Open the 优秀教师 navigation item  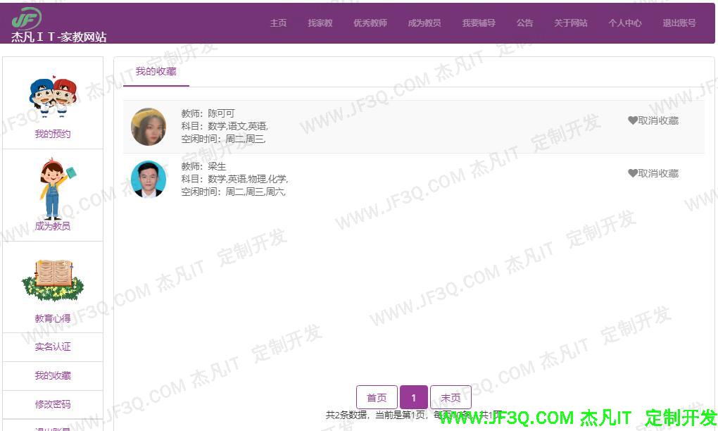[370, 23]
